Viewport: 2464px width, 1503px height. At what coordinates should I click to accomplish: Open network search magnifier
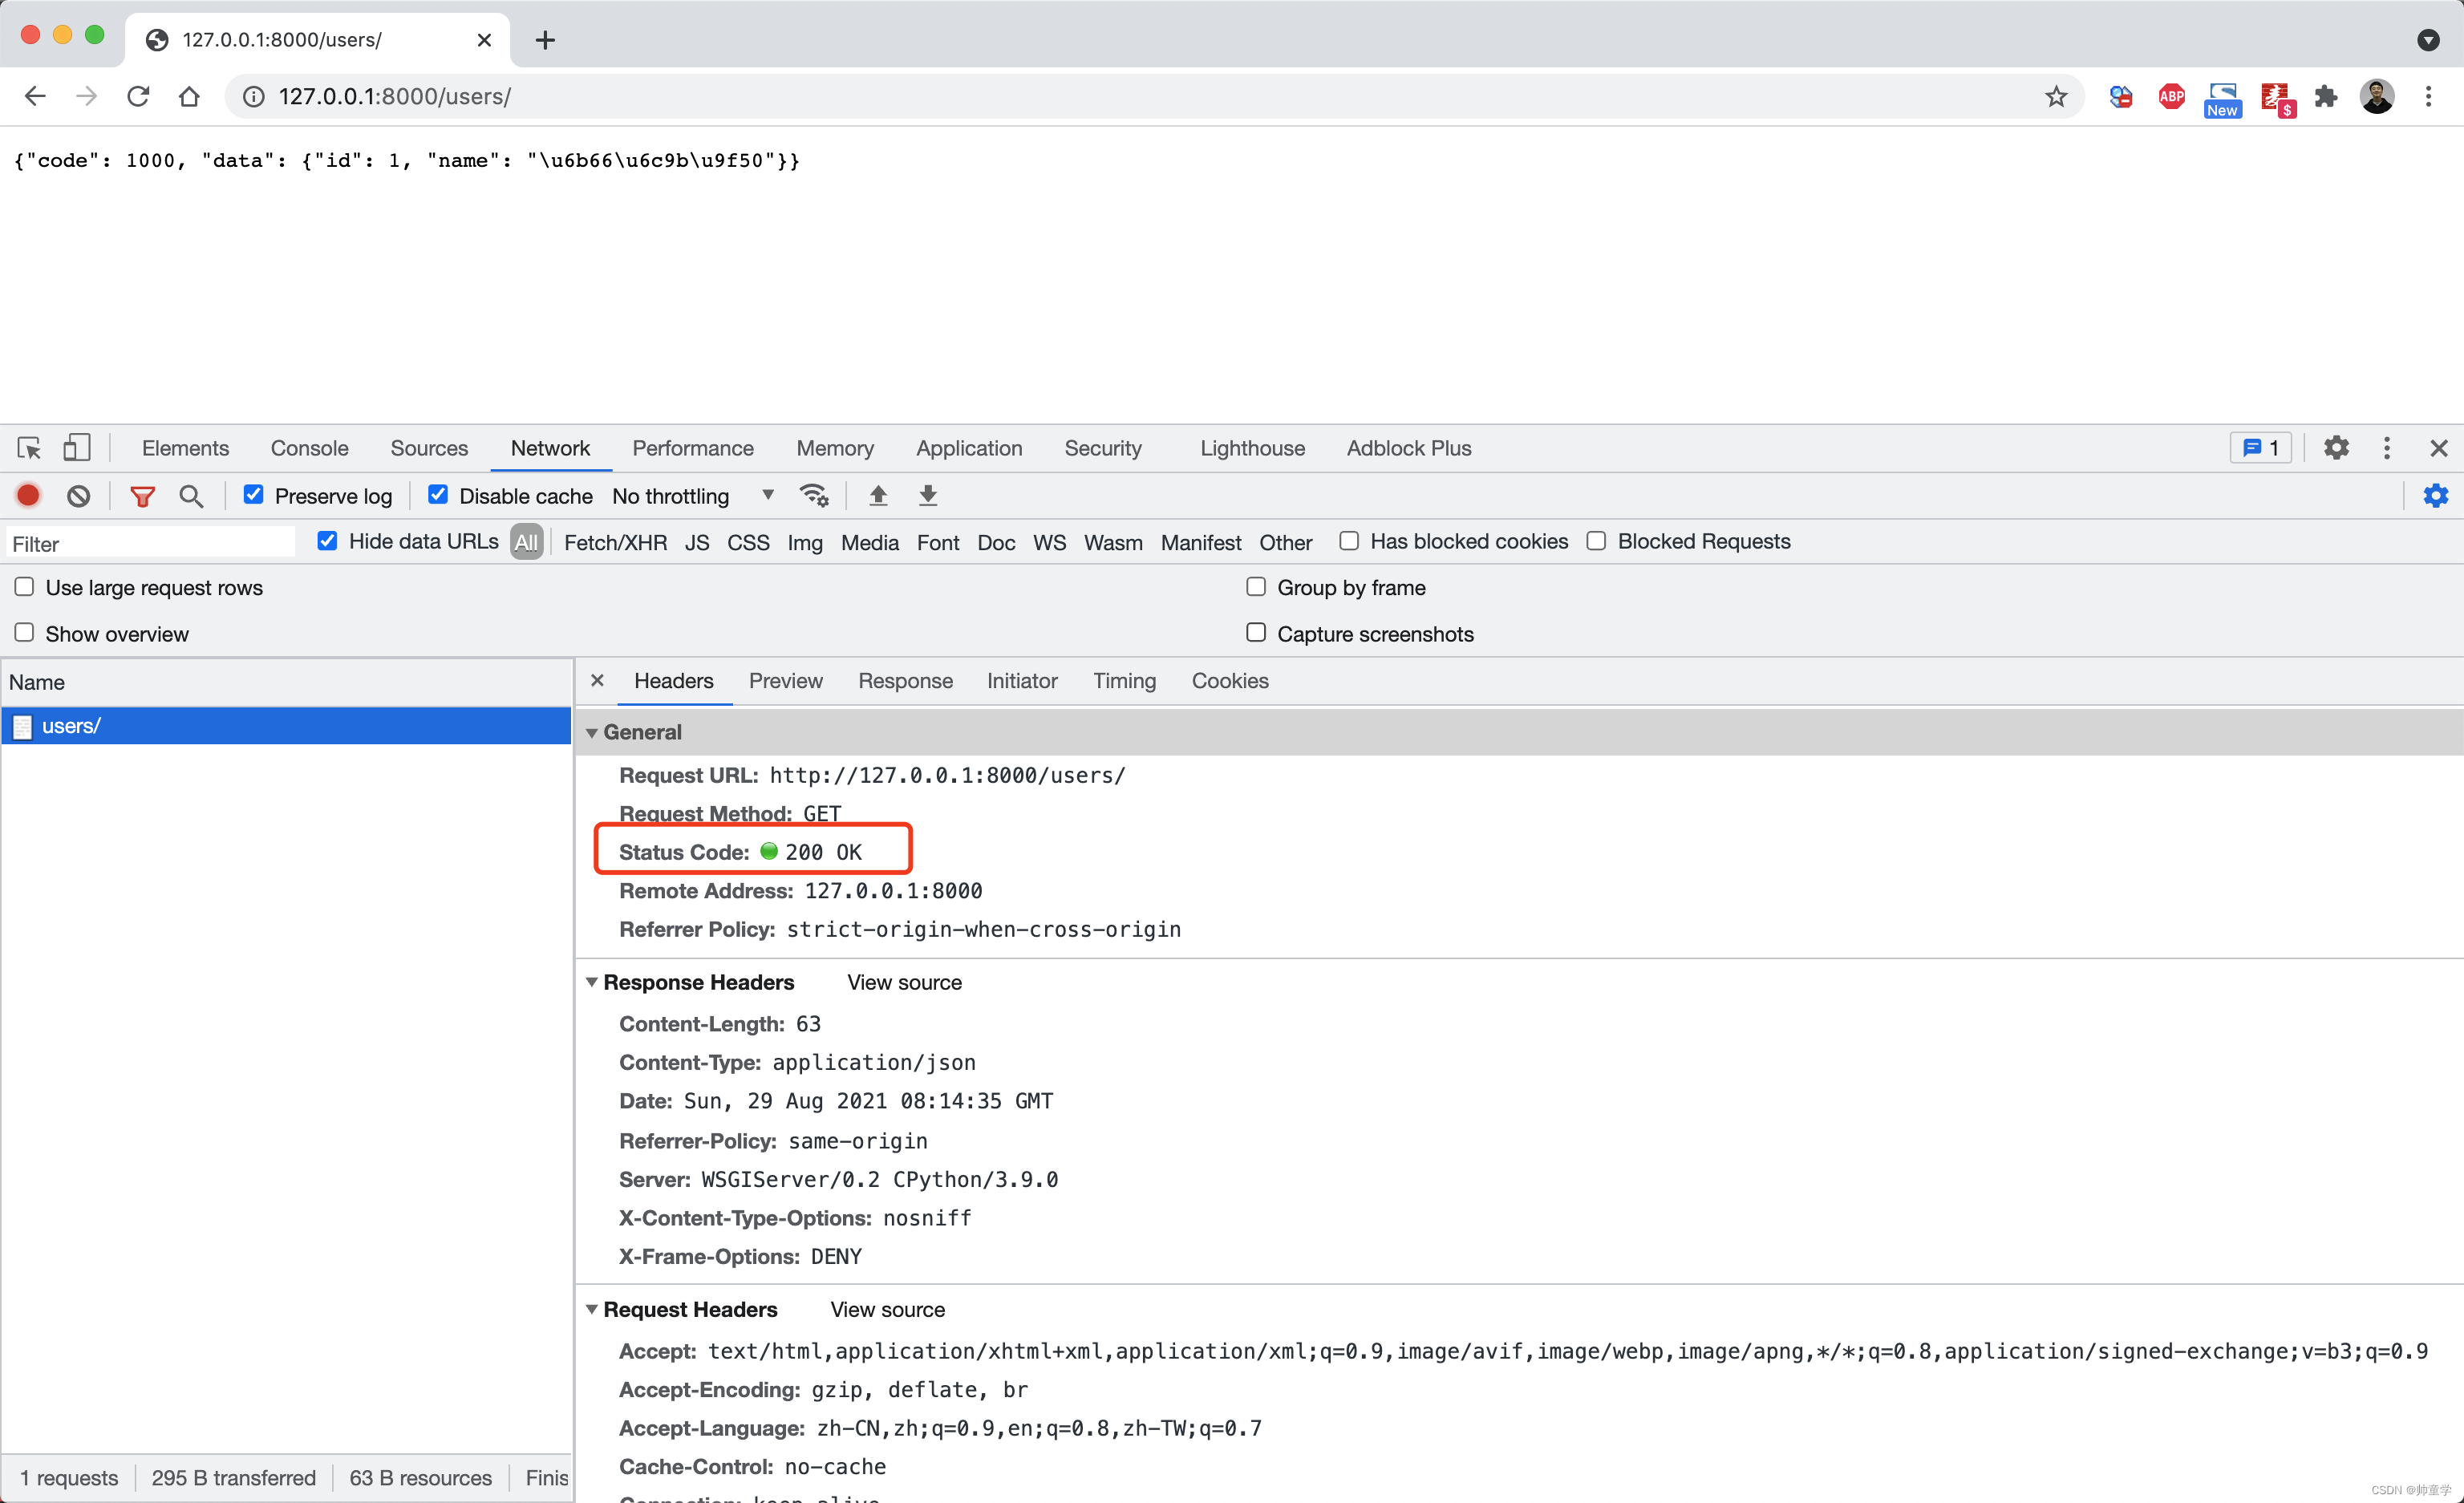point(190,495)
